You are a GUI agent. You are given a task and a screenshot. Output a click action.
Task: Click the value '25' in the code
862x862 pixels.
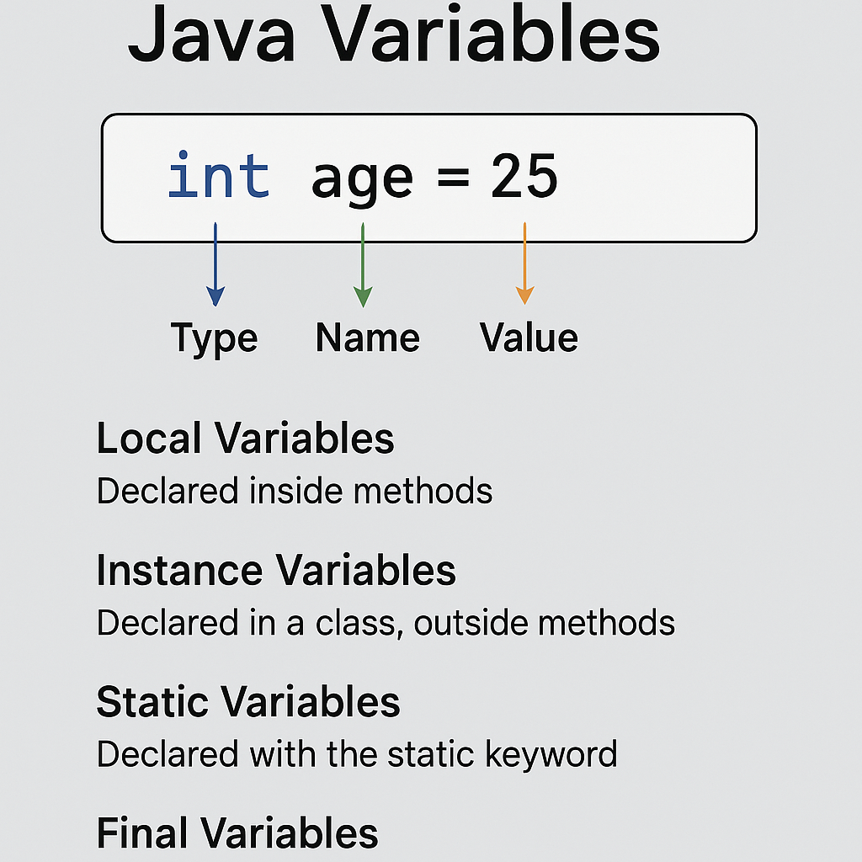pos(524,176)
